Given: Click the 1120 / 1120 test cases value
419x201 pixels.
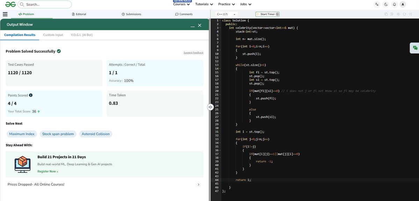Looking at the screenshot, I should pos(20,73).
